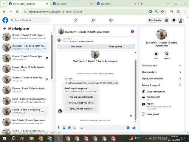Open a new browser tab

[142, 4]
